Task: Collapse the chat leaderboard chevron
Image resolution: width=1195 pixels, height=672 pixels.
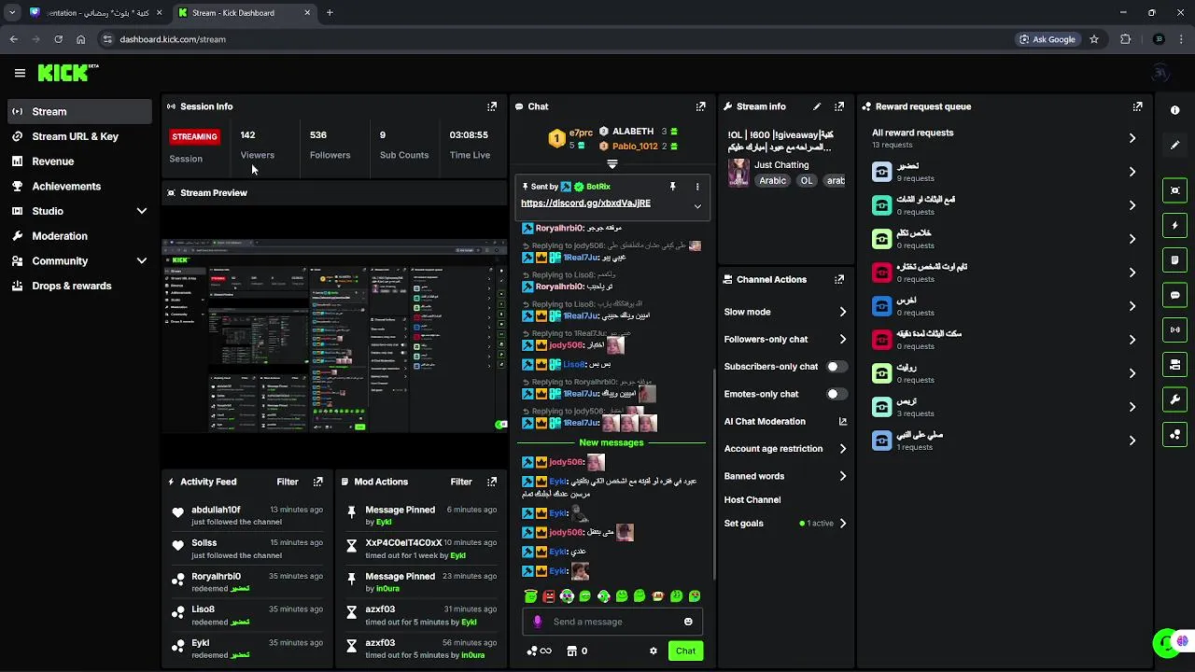Action: [612, 163]
